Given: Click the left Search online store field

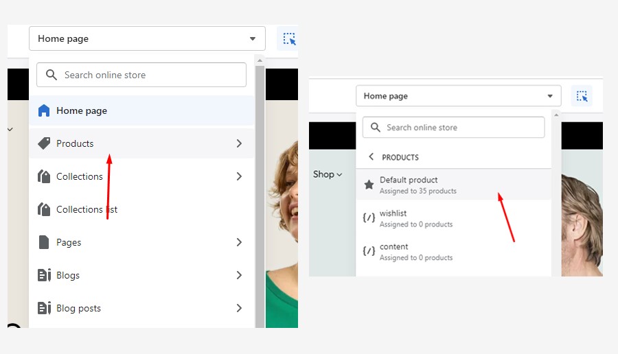Looking at the screenshot, I should 141,75.
